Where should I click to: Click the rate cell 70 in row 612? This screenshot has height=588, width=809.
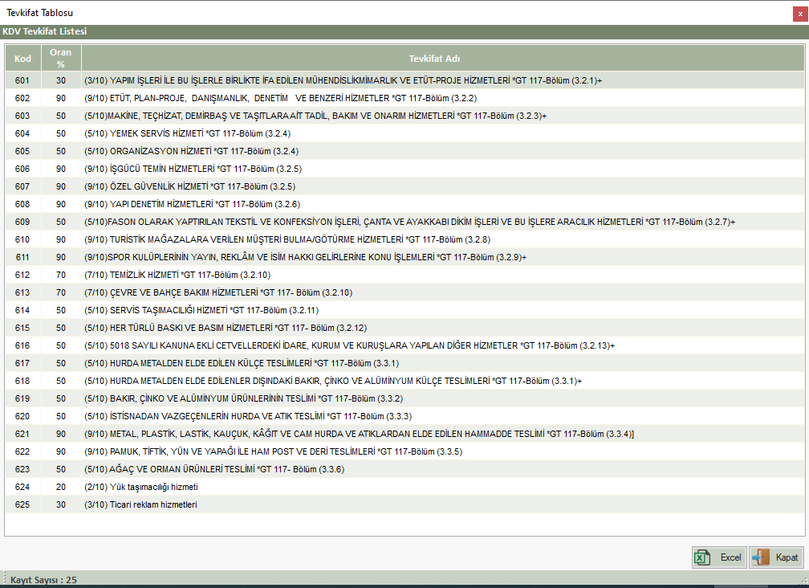tap(61, 275)
